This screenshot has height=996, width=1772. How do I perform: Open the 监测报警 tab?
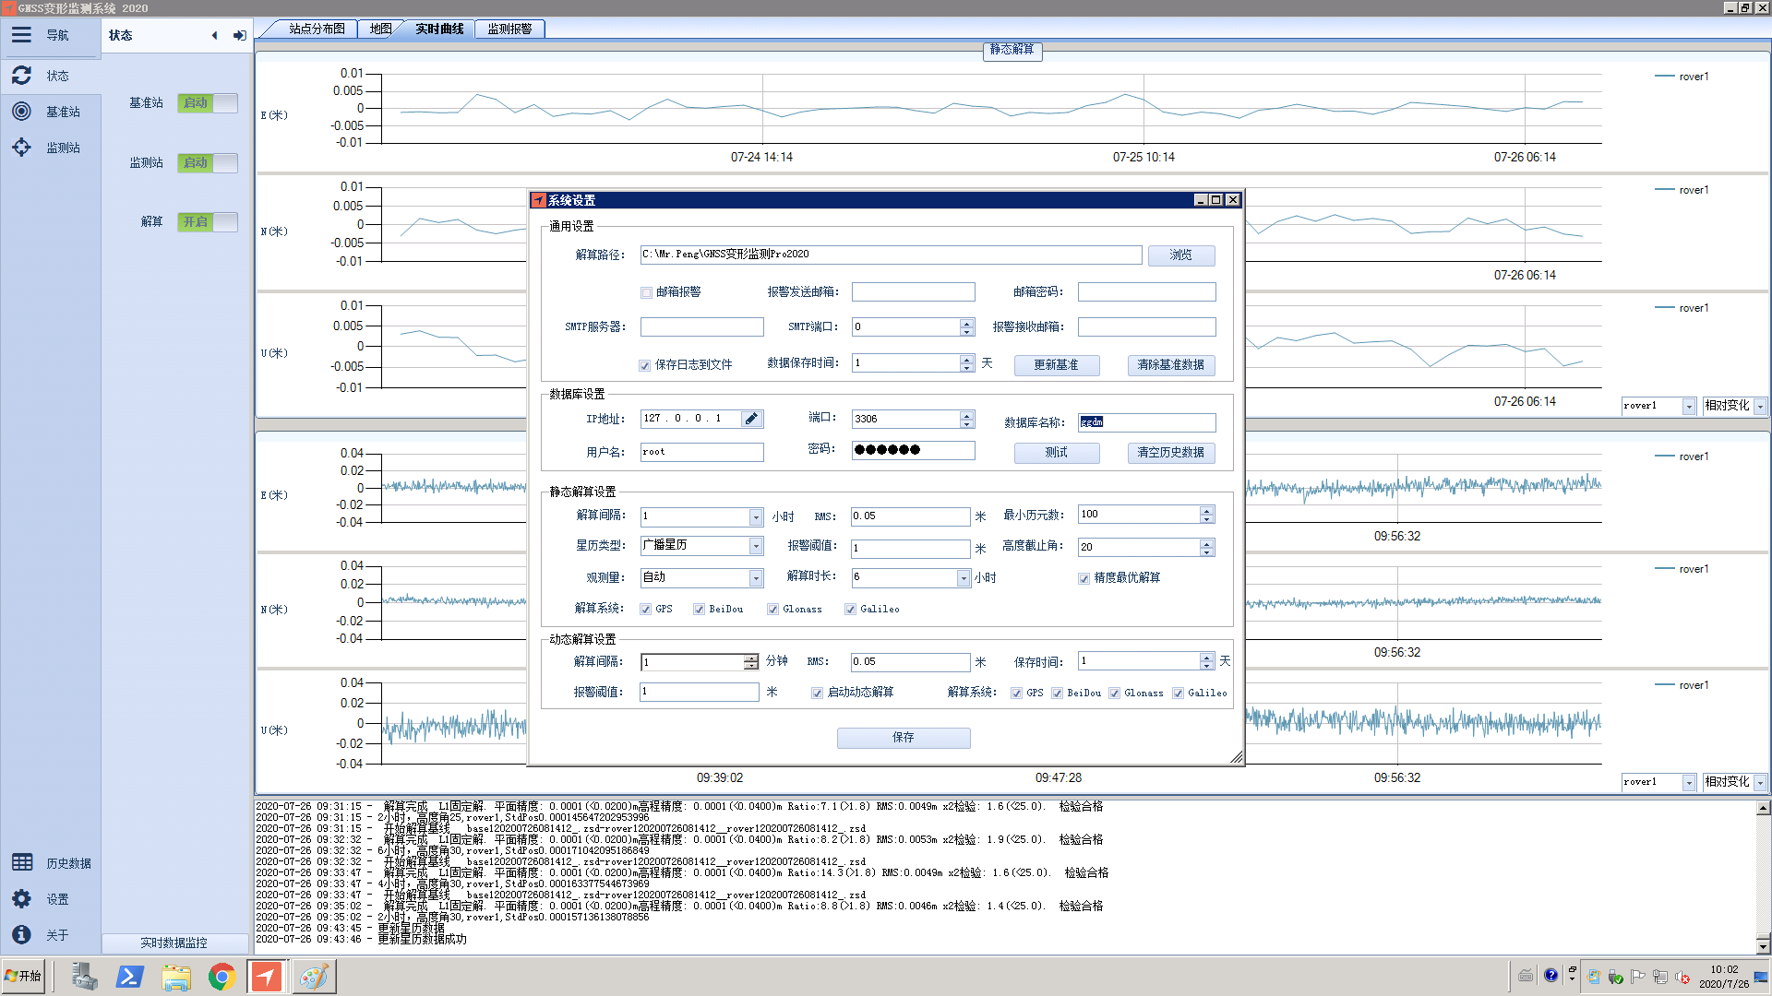point(509,29)
